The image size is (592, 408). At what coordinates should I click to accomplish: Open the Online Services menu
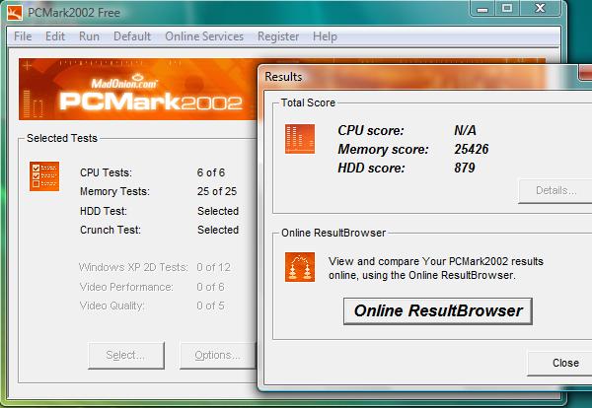[204, 36]
